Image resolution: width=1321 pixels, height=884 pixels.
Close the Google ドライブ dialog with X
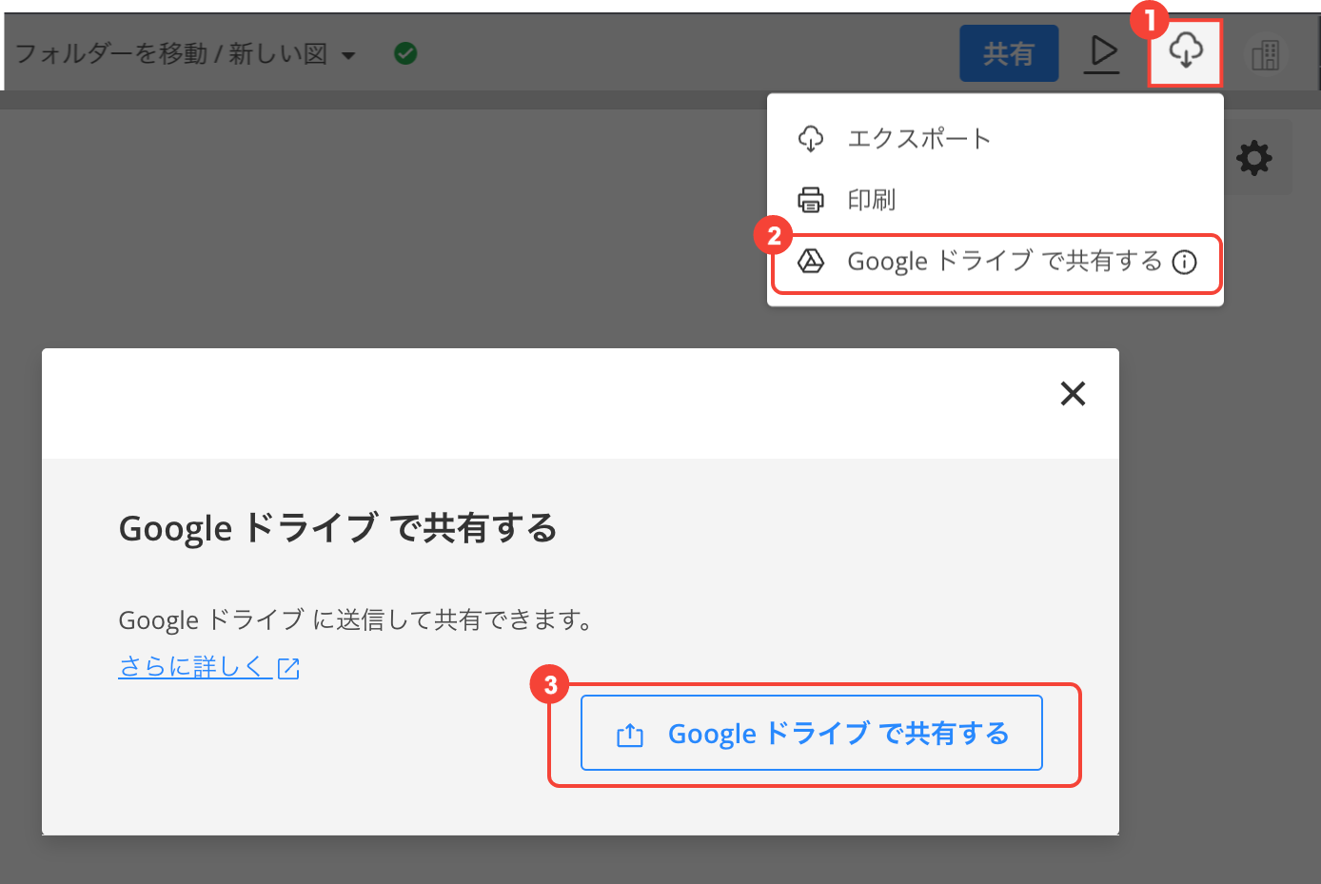[1073, 393]
